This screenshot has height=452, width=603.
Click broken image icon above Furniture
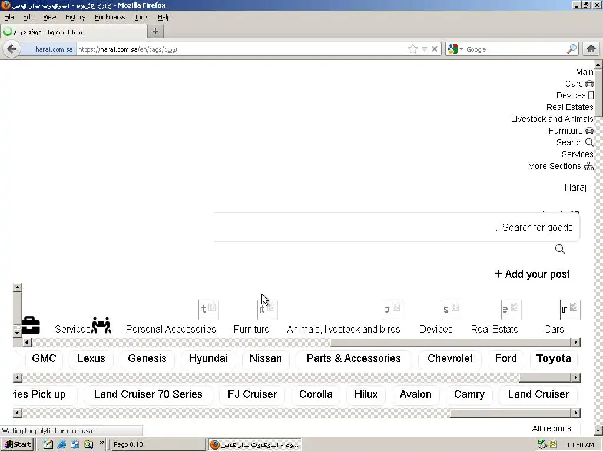pyautogui.click(x=267, y=310)
